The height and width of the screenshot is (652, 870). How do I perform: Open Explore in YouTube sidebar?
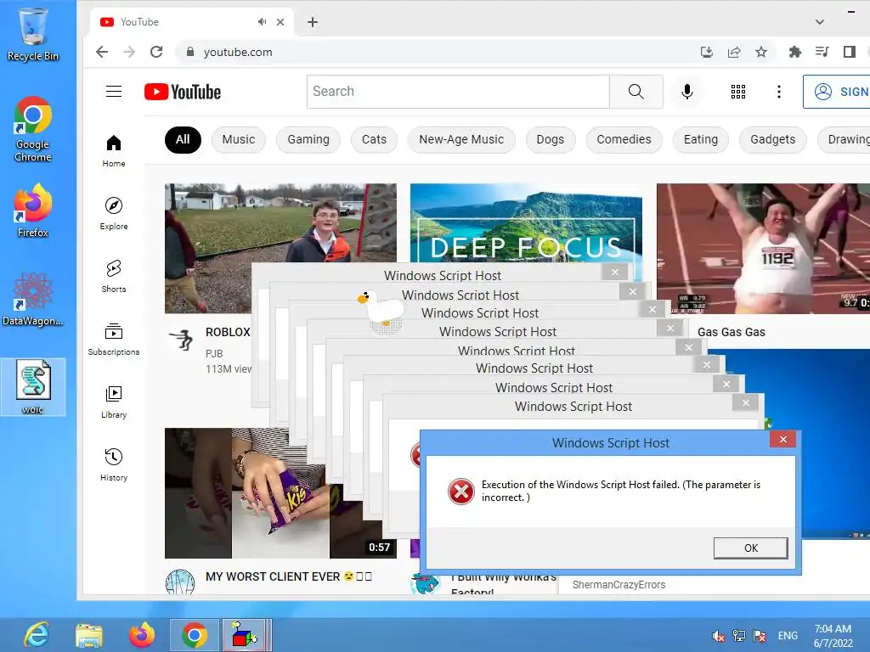pyautogui.click(x=114, y=213)
